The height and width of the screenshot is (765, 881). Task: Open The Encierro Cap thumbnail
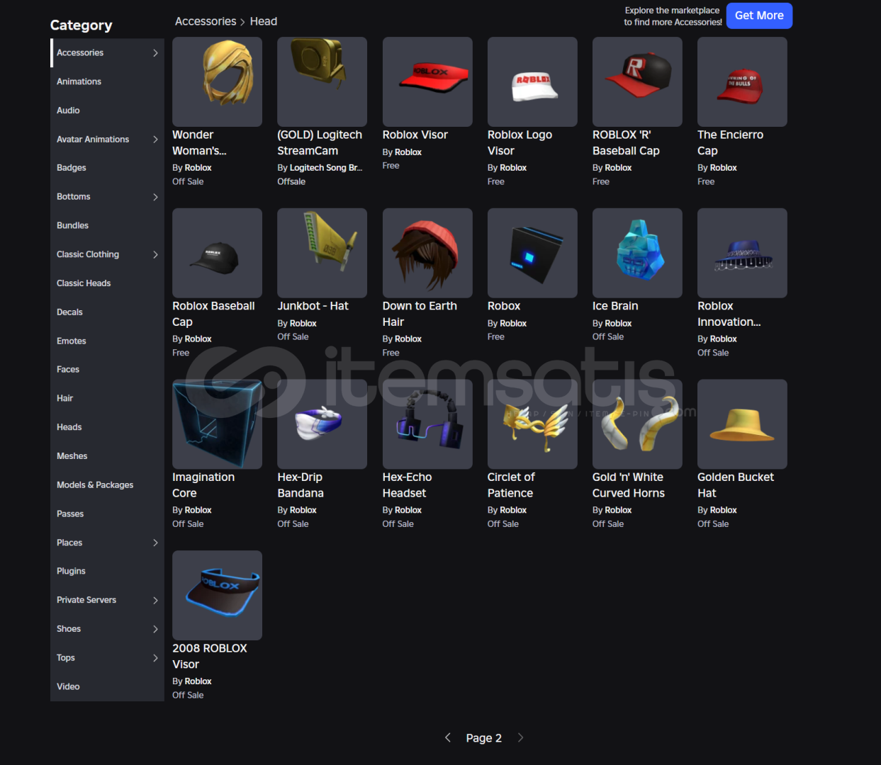742,81
